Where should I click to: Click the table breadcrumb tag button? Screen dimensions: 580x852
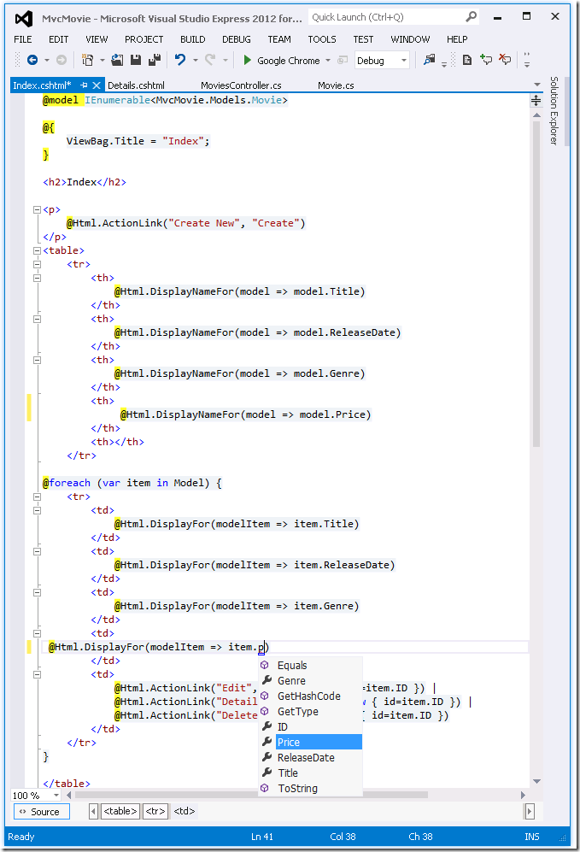120,812
